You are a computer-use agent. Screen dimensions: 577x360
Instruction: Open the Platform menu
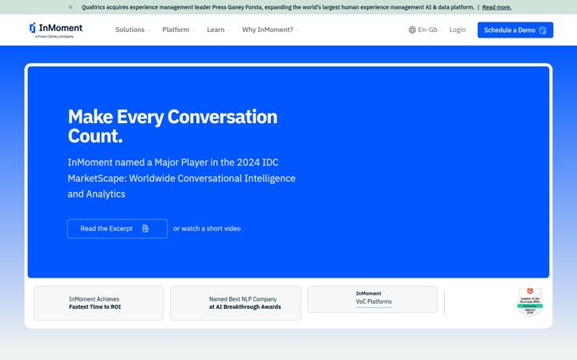pos(176,30)
